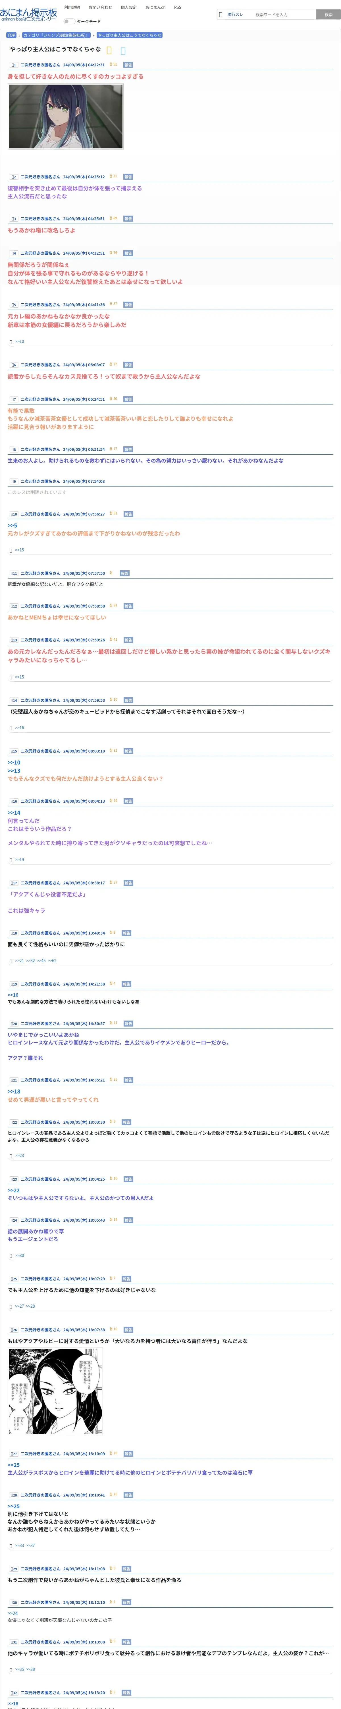This screenshot has height=1709, width=341.
Task: Click the post number icon of post 13
Action: tap(14, 640)
